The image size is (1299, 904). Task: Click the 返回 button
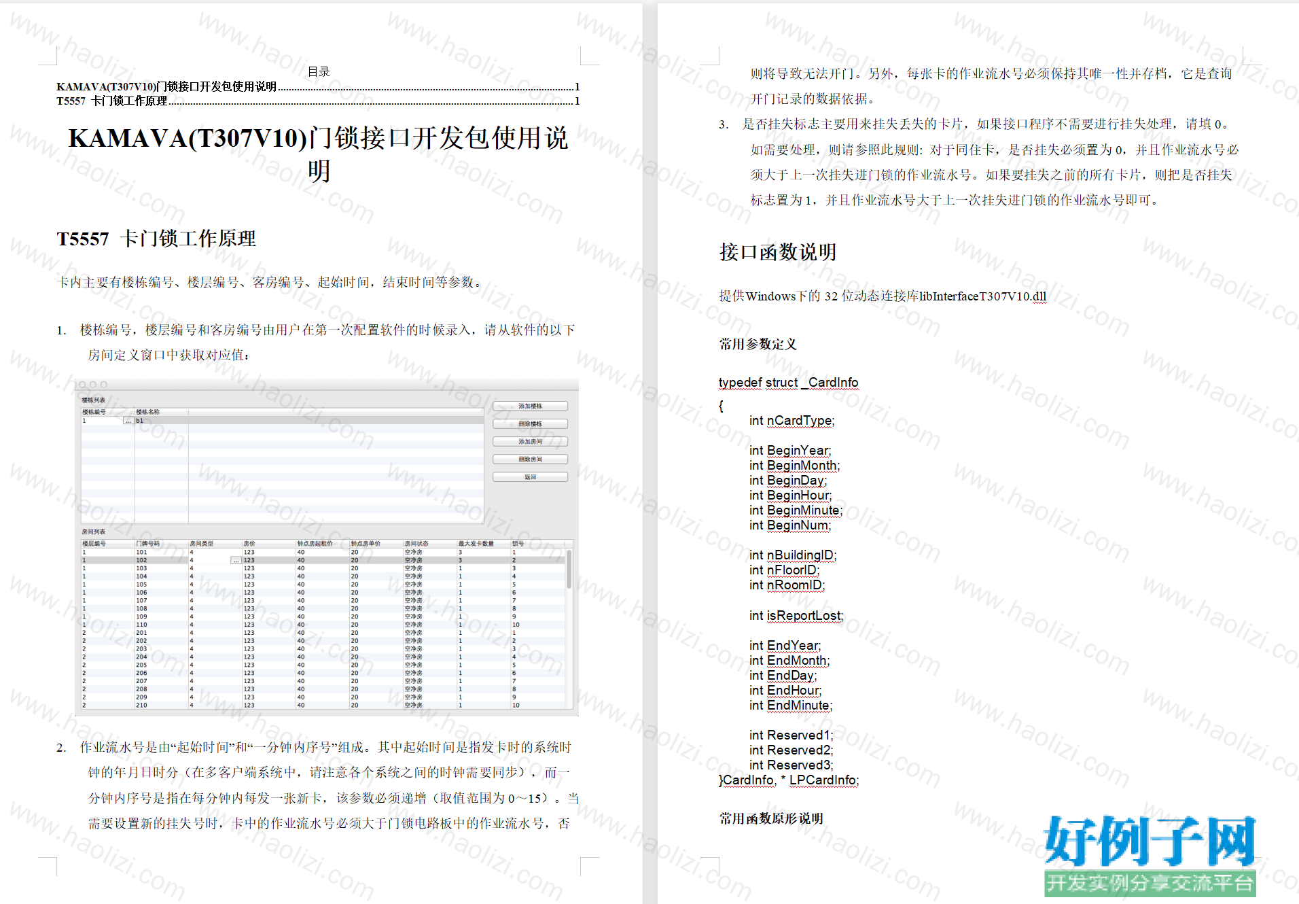tap(530, 477)
